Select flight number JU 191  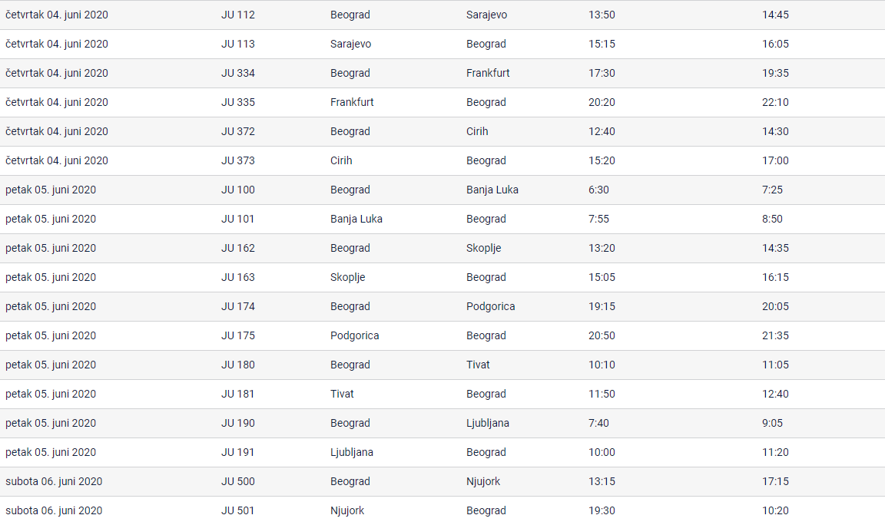(238, 452)
